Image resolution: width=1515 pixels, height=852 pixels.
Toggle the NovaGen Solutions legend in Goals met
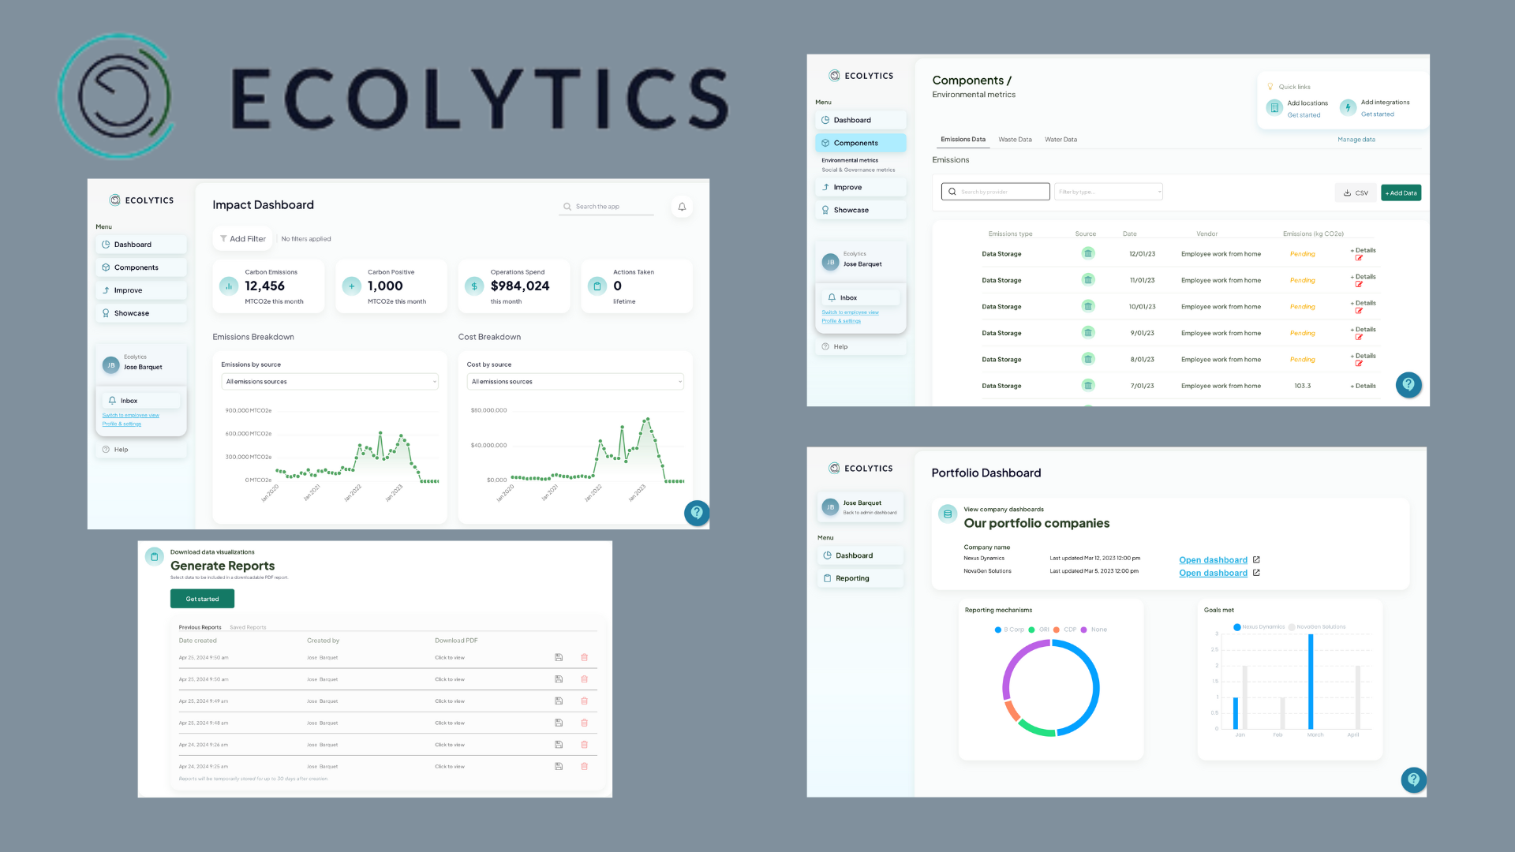pyautogui.click(x=1317, y=627)
